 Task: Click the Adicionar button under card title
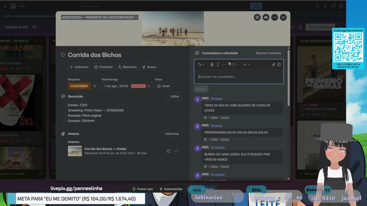pyautogui.click(x=79, y=67)
